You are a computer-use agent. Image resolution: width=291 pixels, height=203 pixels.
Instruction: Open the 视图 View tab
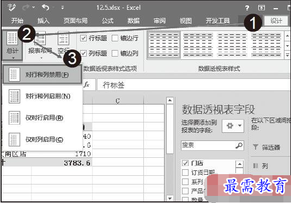(185, 21)
